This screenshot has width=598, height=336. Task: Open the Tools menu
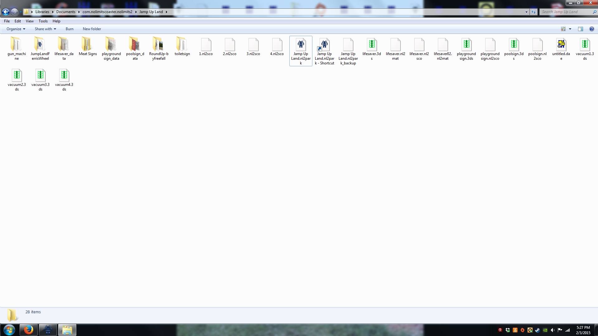[43, 21]
